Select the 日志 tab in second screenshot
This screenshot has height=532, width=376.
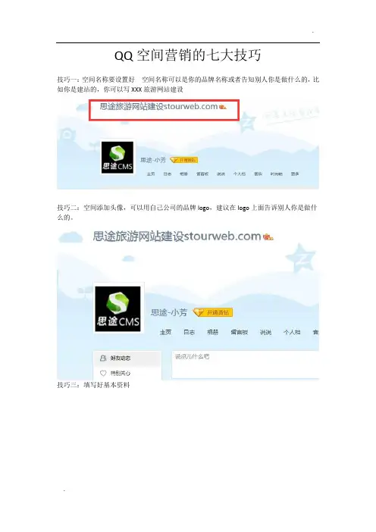189,332
